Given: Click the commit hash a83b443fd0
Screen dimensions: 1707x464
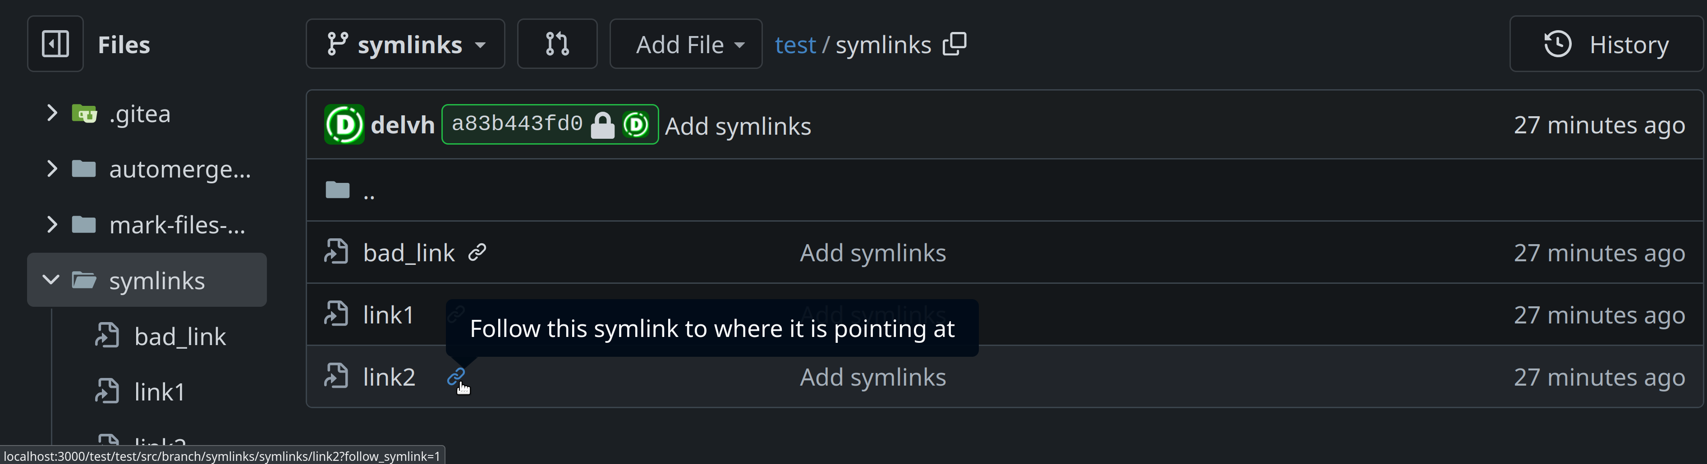Looking at the screenshot, I should click(x=516, y=123).
